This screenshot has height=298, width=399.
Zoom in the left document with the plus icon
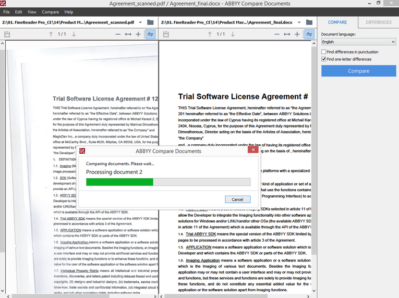(138, 34)
